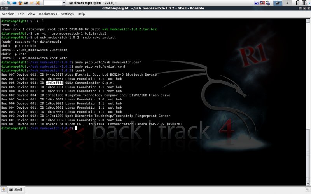Viewport: 311px width, 194px height.
Task: Click the new session icon beside Shell tab
Action: point(4,190)
